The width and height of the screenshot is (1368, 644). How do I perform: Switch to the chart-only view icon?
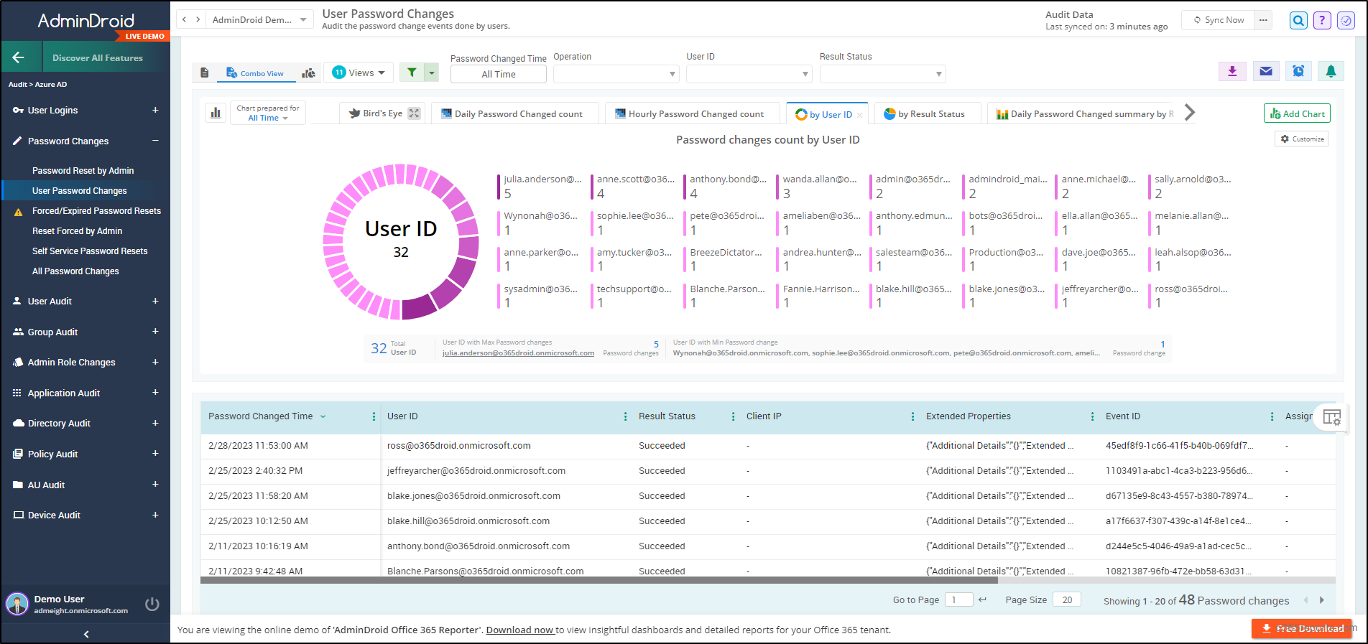(308, 73)
